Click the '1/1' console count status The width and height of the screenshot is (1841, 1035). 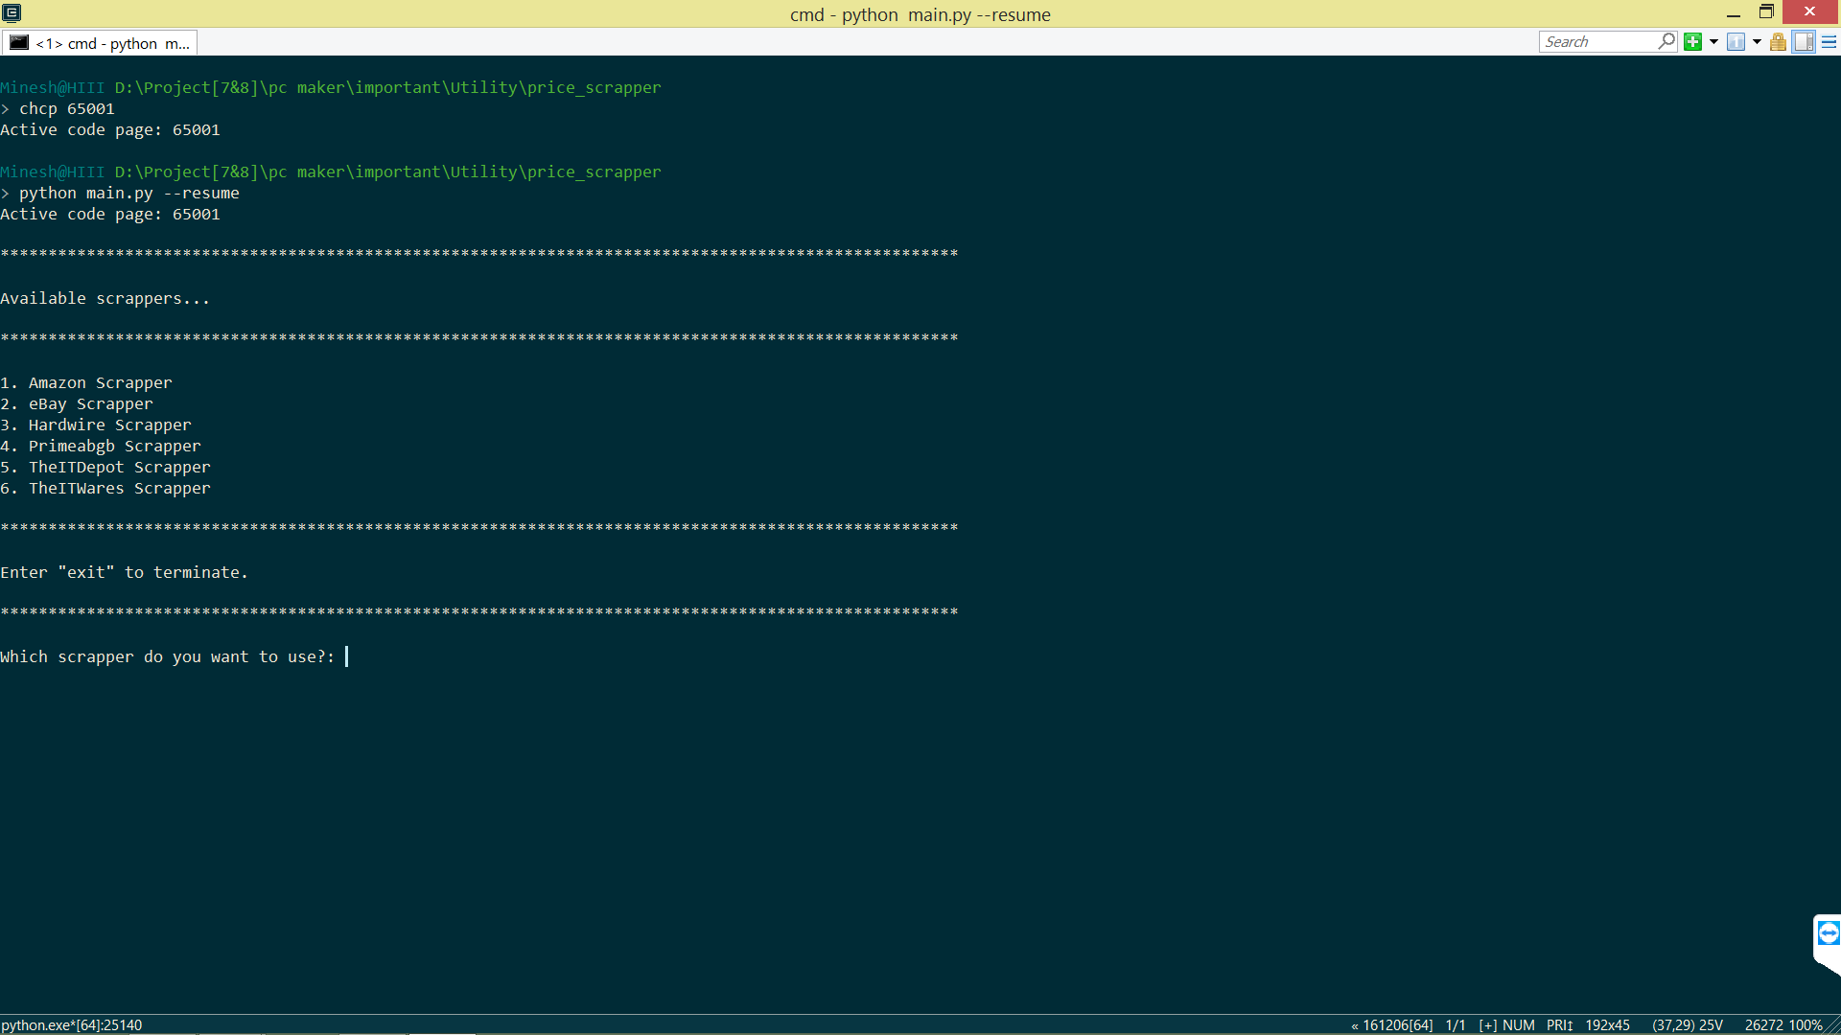pos(1456,1024)
